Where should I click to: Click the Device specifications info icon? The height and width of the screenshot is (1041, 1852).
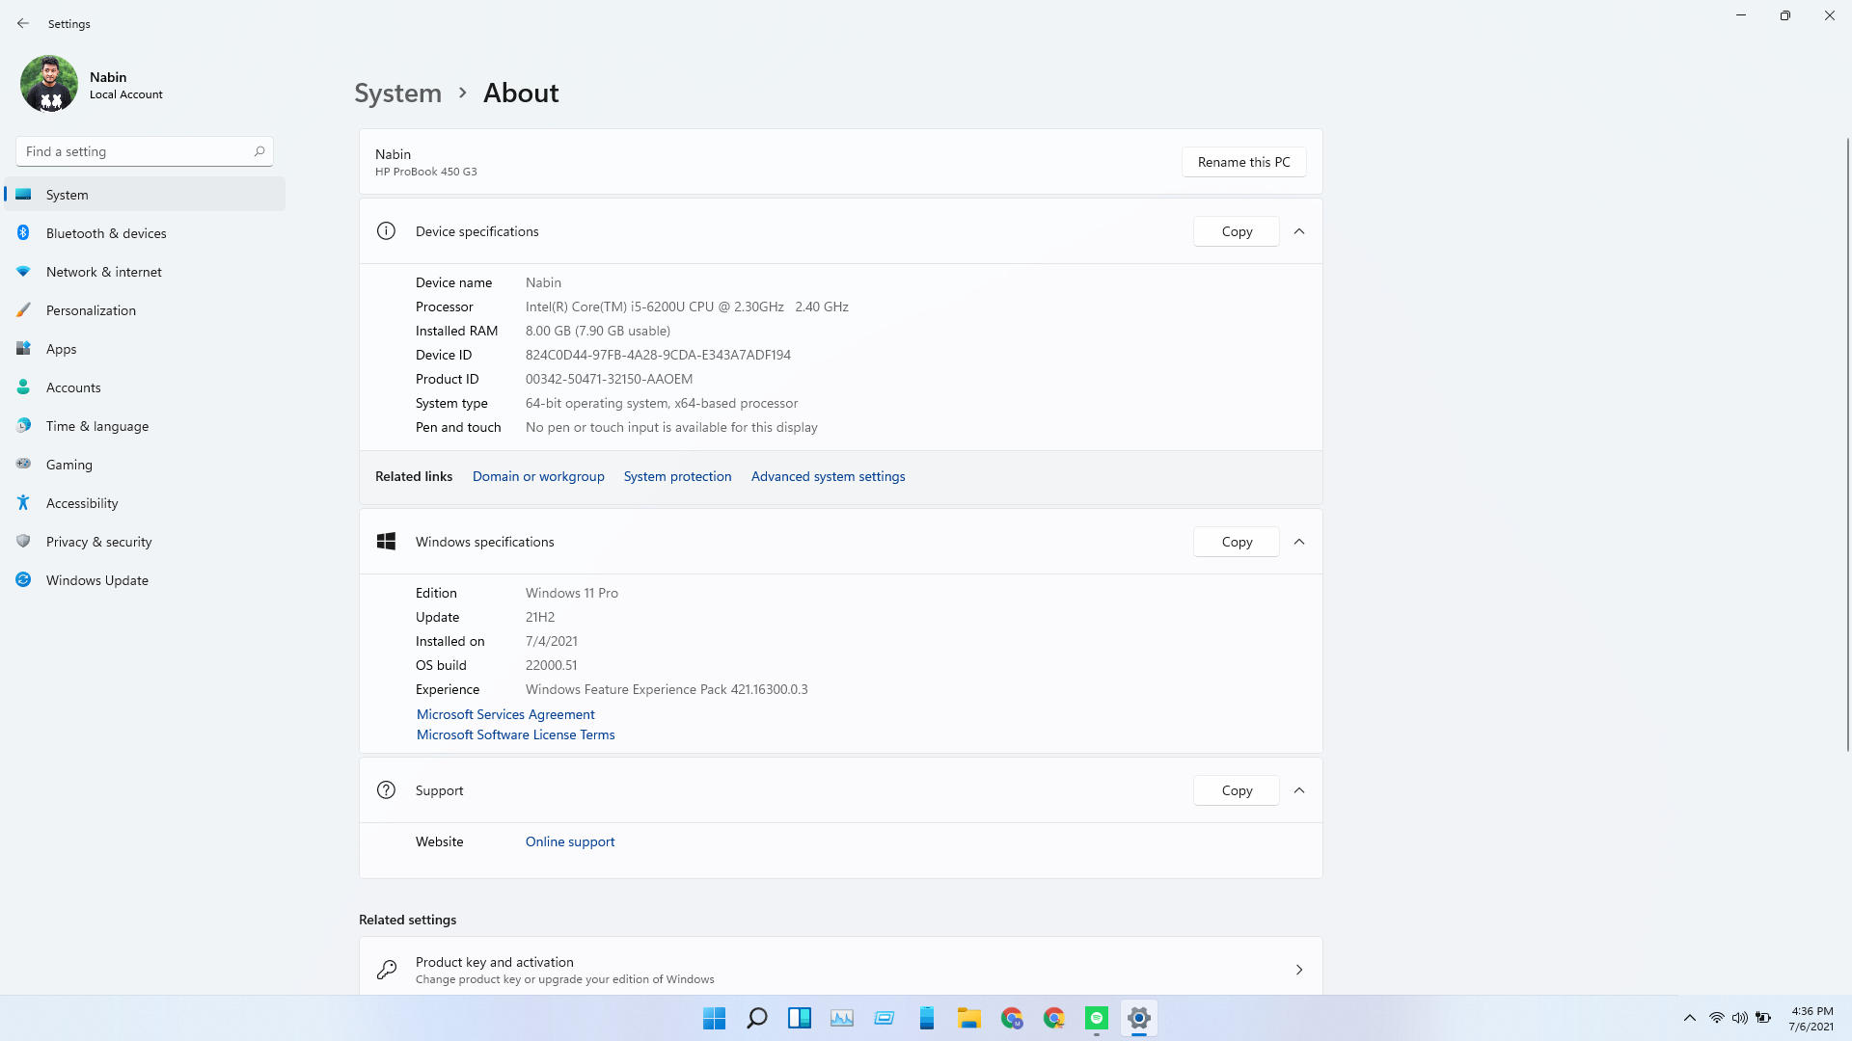coord(386,231)
